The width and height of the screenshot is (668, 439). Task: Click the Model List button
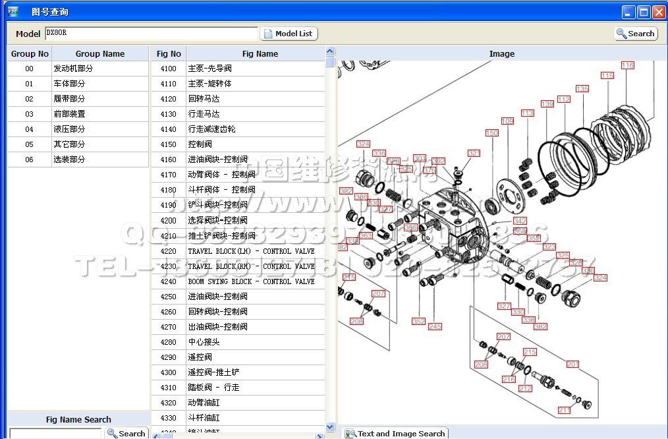point(289,34)
